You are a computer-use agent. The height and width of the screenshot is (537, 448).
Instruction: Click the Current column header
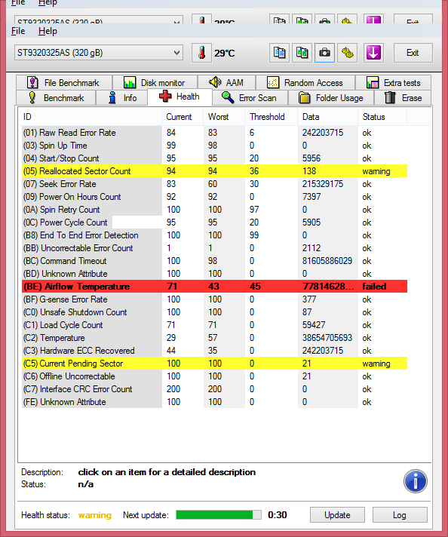183,117
